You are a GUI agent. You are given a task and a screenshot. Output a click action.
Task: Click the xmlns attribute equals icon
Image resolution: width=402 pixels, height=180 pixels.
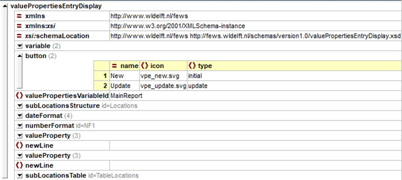19,16
